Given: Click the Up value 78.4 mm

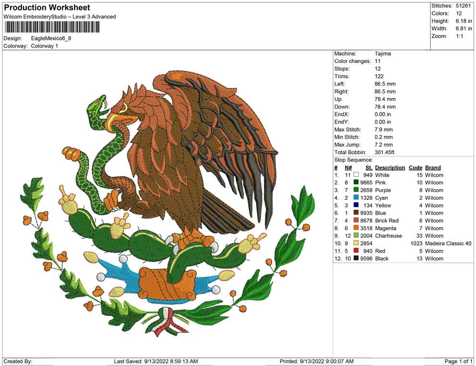Looking at the screenshot, I should pos(385,99).
